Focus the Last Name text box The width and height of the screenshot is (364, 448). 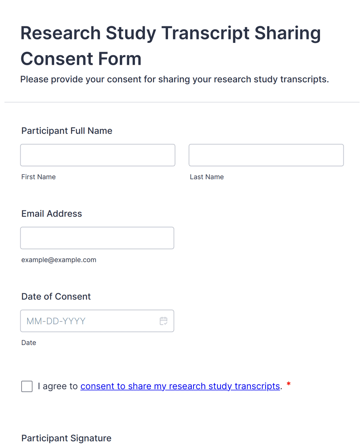click(266, 155)
